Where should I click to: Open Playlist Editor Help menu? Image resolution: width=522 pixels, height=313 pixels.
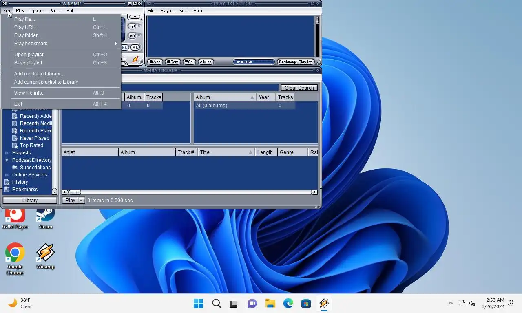point(197,11)
